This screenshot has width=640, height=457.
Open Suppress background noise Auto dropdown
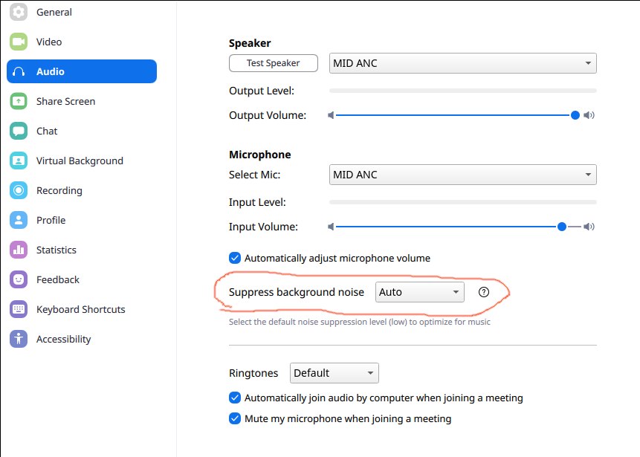(x=419, y=292)
